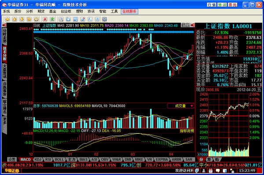Click the 行情 button in title bar
Image resolution: width=264 pixels, height=175 pixels.
(212, 5)
